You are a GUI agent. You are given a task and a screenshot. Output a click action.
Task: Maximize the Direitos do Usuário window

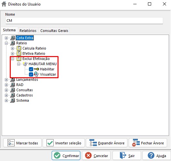point(150,4)
